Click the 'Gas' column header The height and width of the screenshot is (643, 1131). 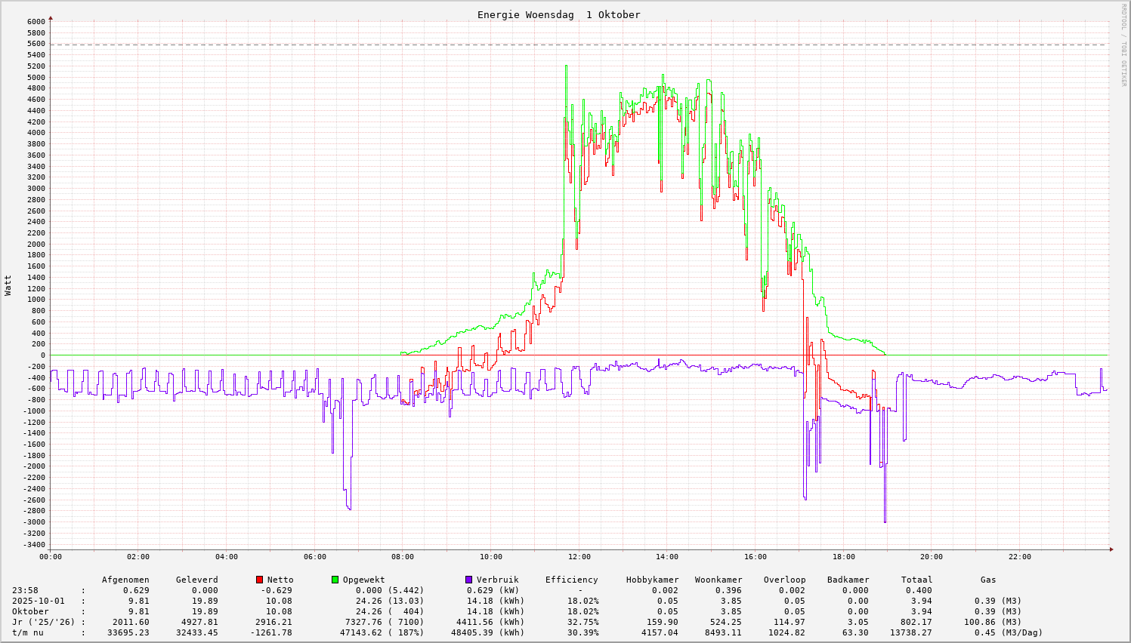pos(988,580)
